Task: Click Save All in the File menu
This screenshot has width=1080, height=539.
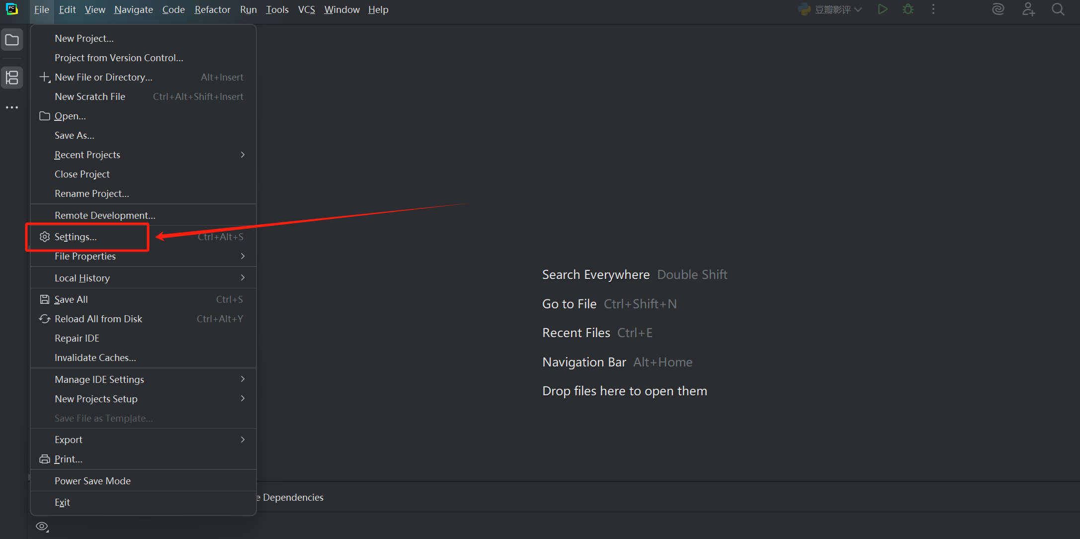Action: 71,299
